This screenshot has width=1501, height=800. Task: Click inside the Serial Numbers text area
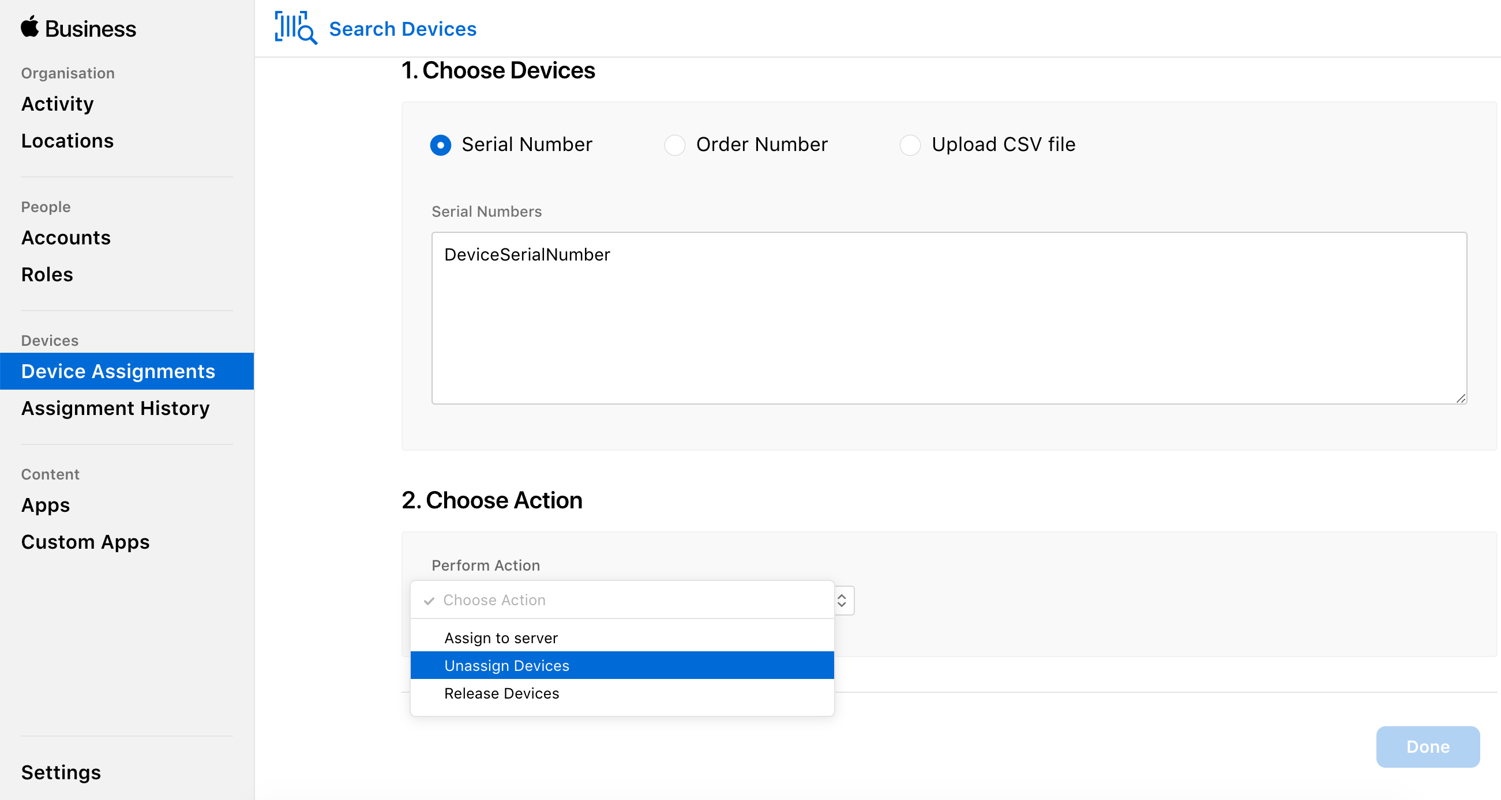[x=949, y=318]
